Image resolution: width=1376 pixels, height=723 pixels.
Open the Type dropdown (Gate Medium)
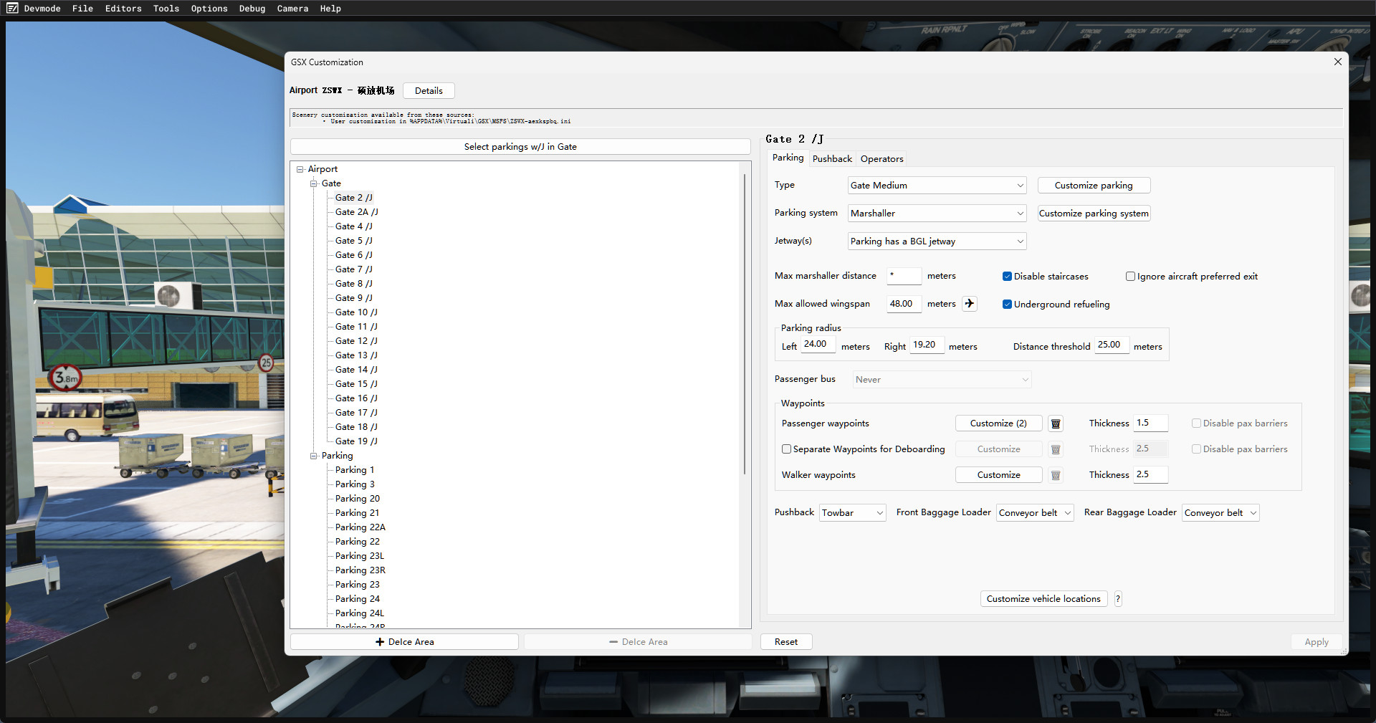[937, 186]
